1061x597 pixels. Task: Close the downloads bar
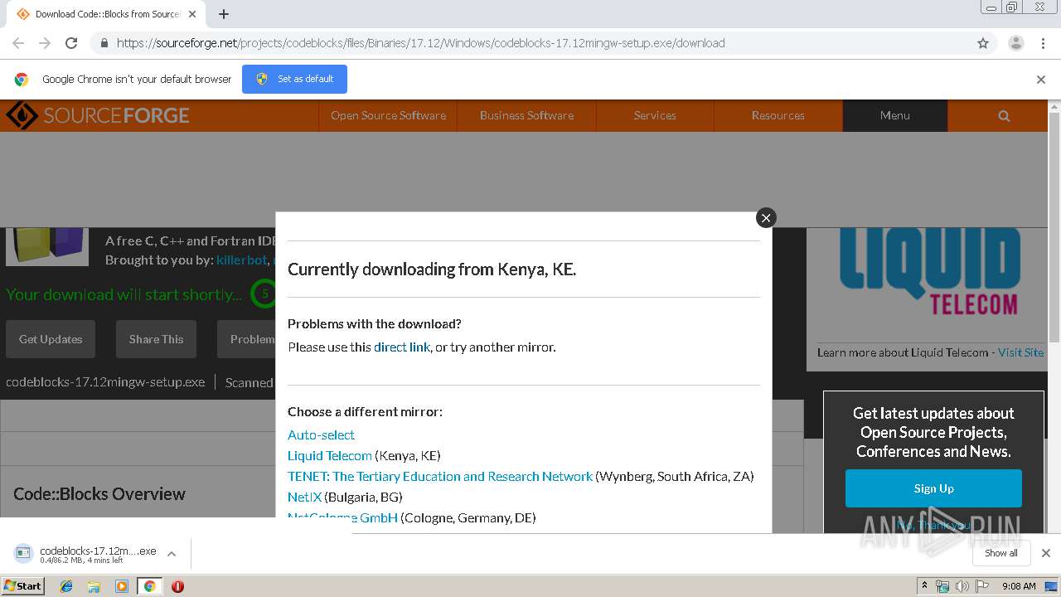[1045, 553]
